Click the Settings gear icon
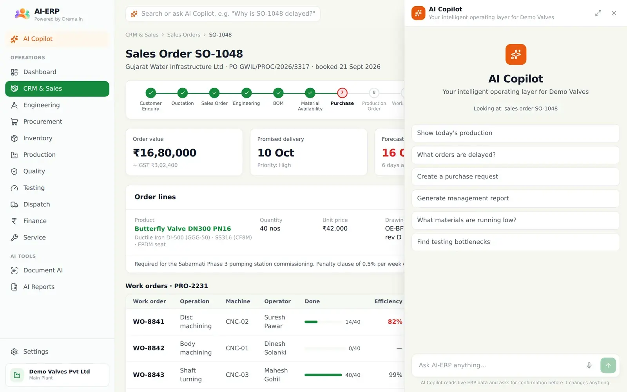 point(14,352)
